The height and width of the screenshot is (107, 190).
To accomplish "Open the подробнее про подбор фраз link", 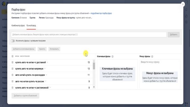I will [101, 13].
